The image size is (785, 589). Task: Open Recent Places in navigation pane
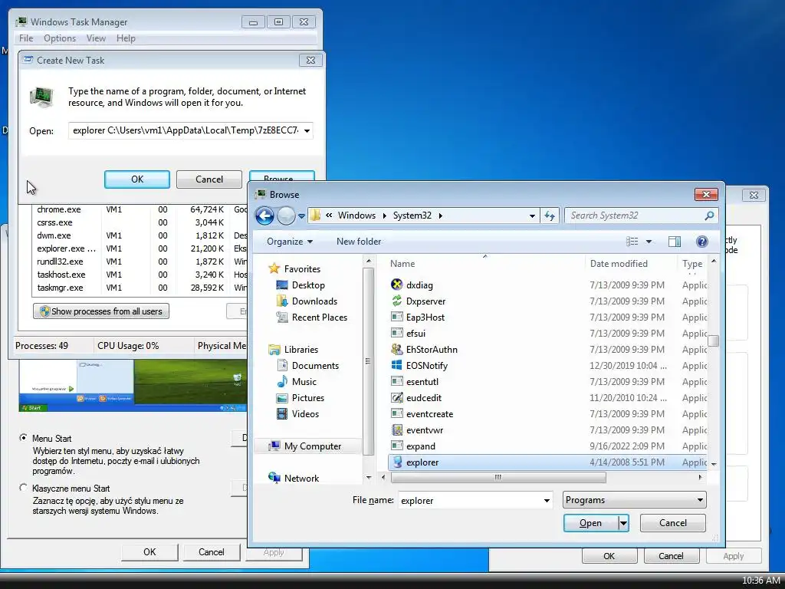point(312,317)
